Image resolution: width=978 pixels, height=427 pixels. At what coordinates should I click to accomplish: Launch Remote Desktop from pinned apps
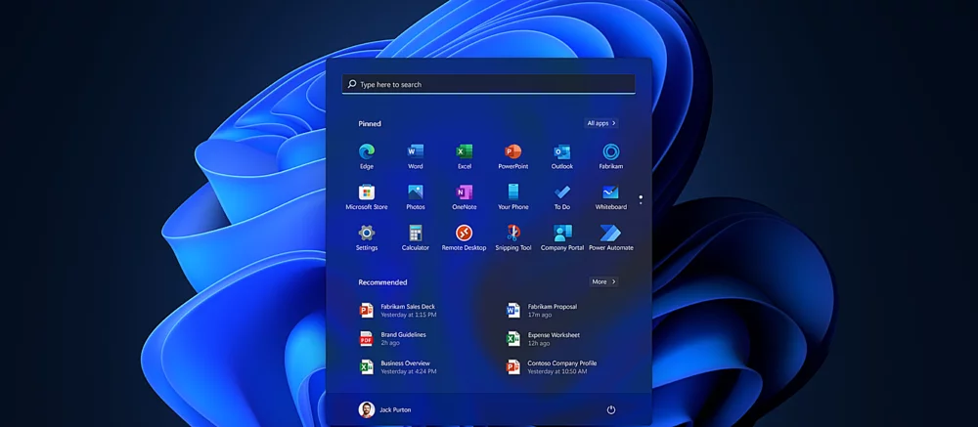click(465, 234)
